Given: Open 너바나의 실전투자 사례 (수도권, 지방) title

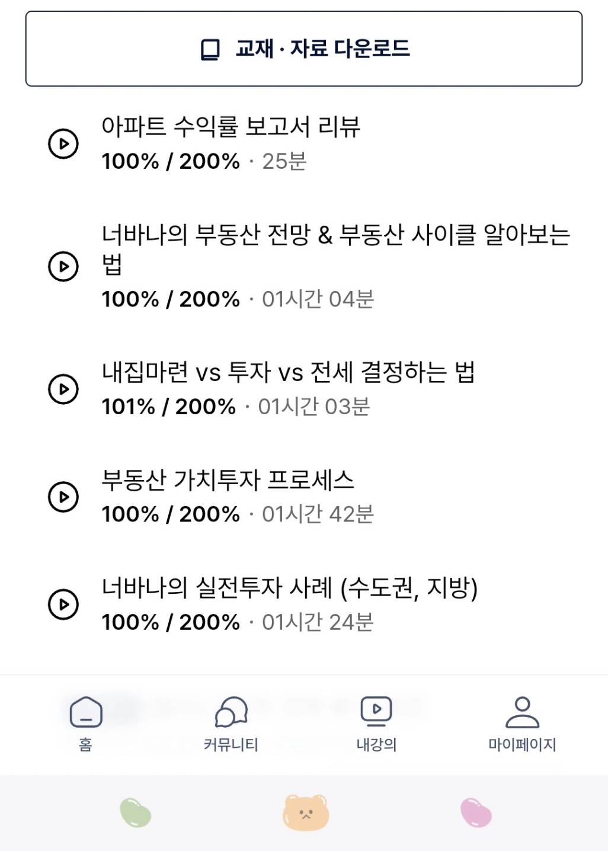Looking at the screenshot, I should 290,588.
